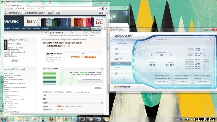217x122 pixels.
Task: Go back with Chrome's back arrow
Action: (6, 8)
